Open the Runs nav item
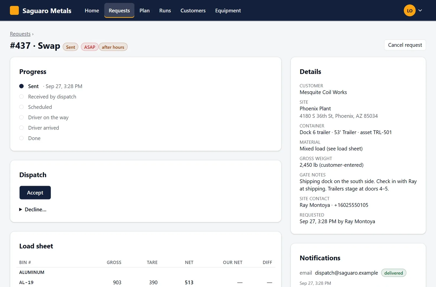The height and width of the screenshot is (287, 436). [165, 11]
